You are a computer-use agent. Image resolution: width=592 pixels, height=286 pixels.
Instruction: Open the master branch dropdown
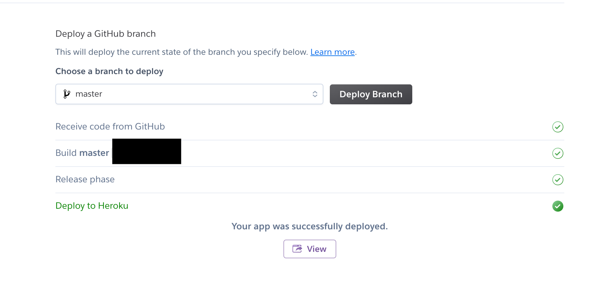[189, 94]
